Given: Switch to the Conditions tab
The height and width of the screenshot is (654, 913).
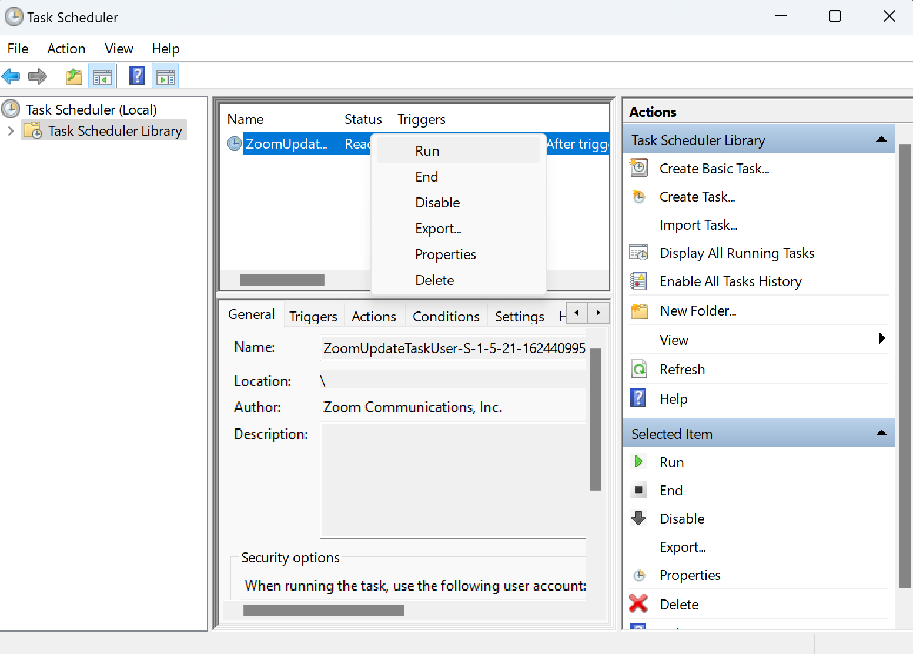Looking at the screenshot, I should click(446, 317).
